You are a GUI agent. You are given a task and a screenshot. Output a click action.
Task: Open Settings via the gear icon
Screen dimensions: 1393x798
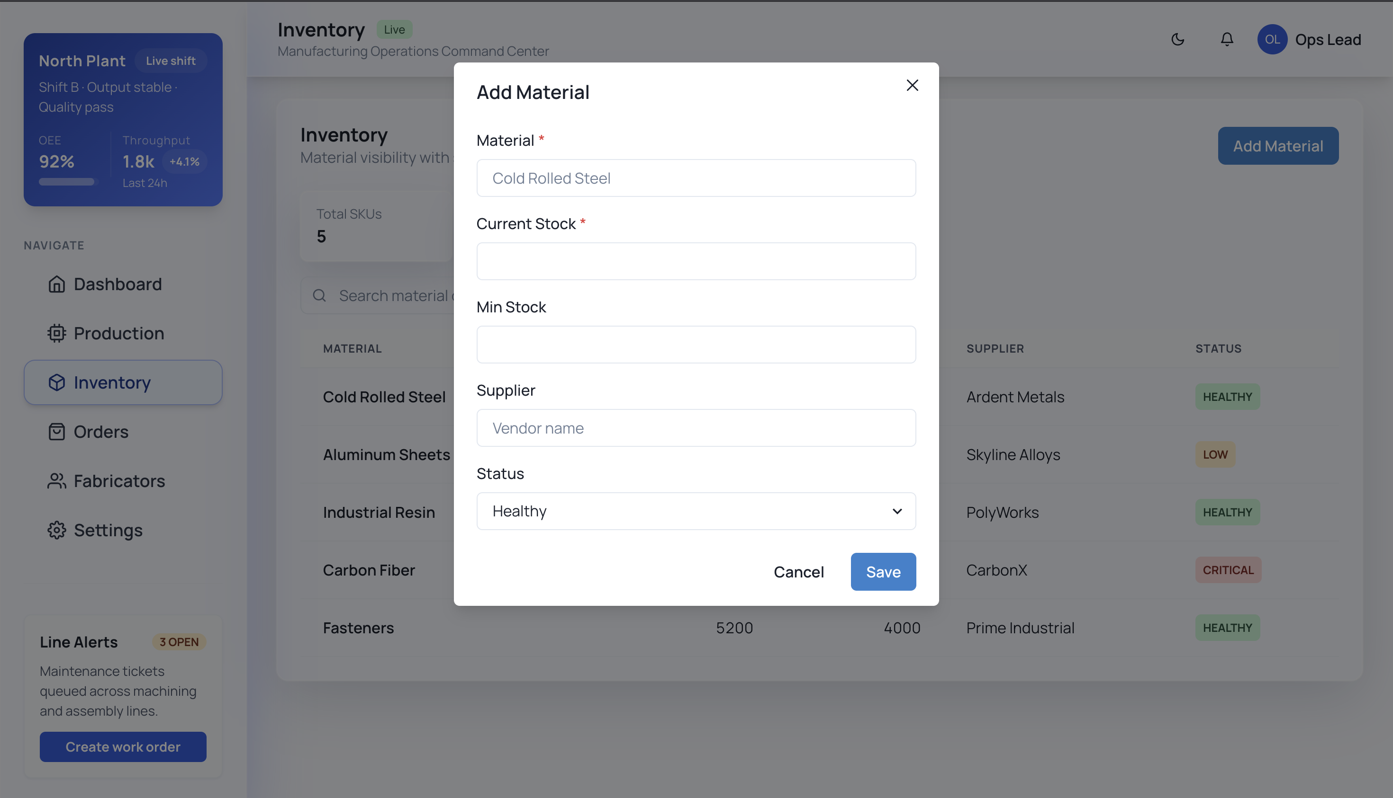coord(57,530)
